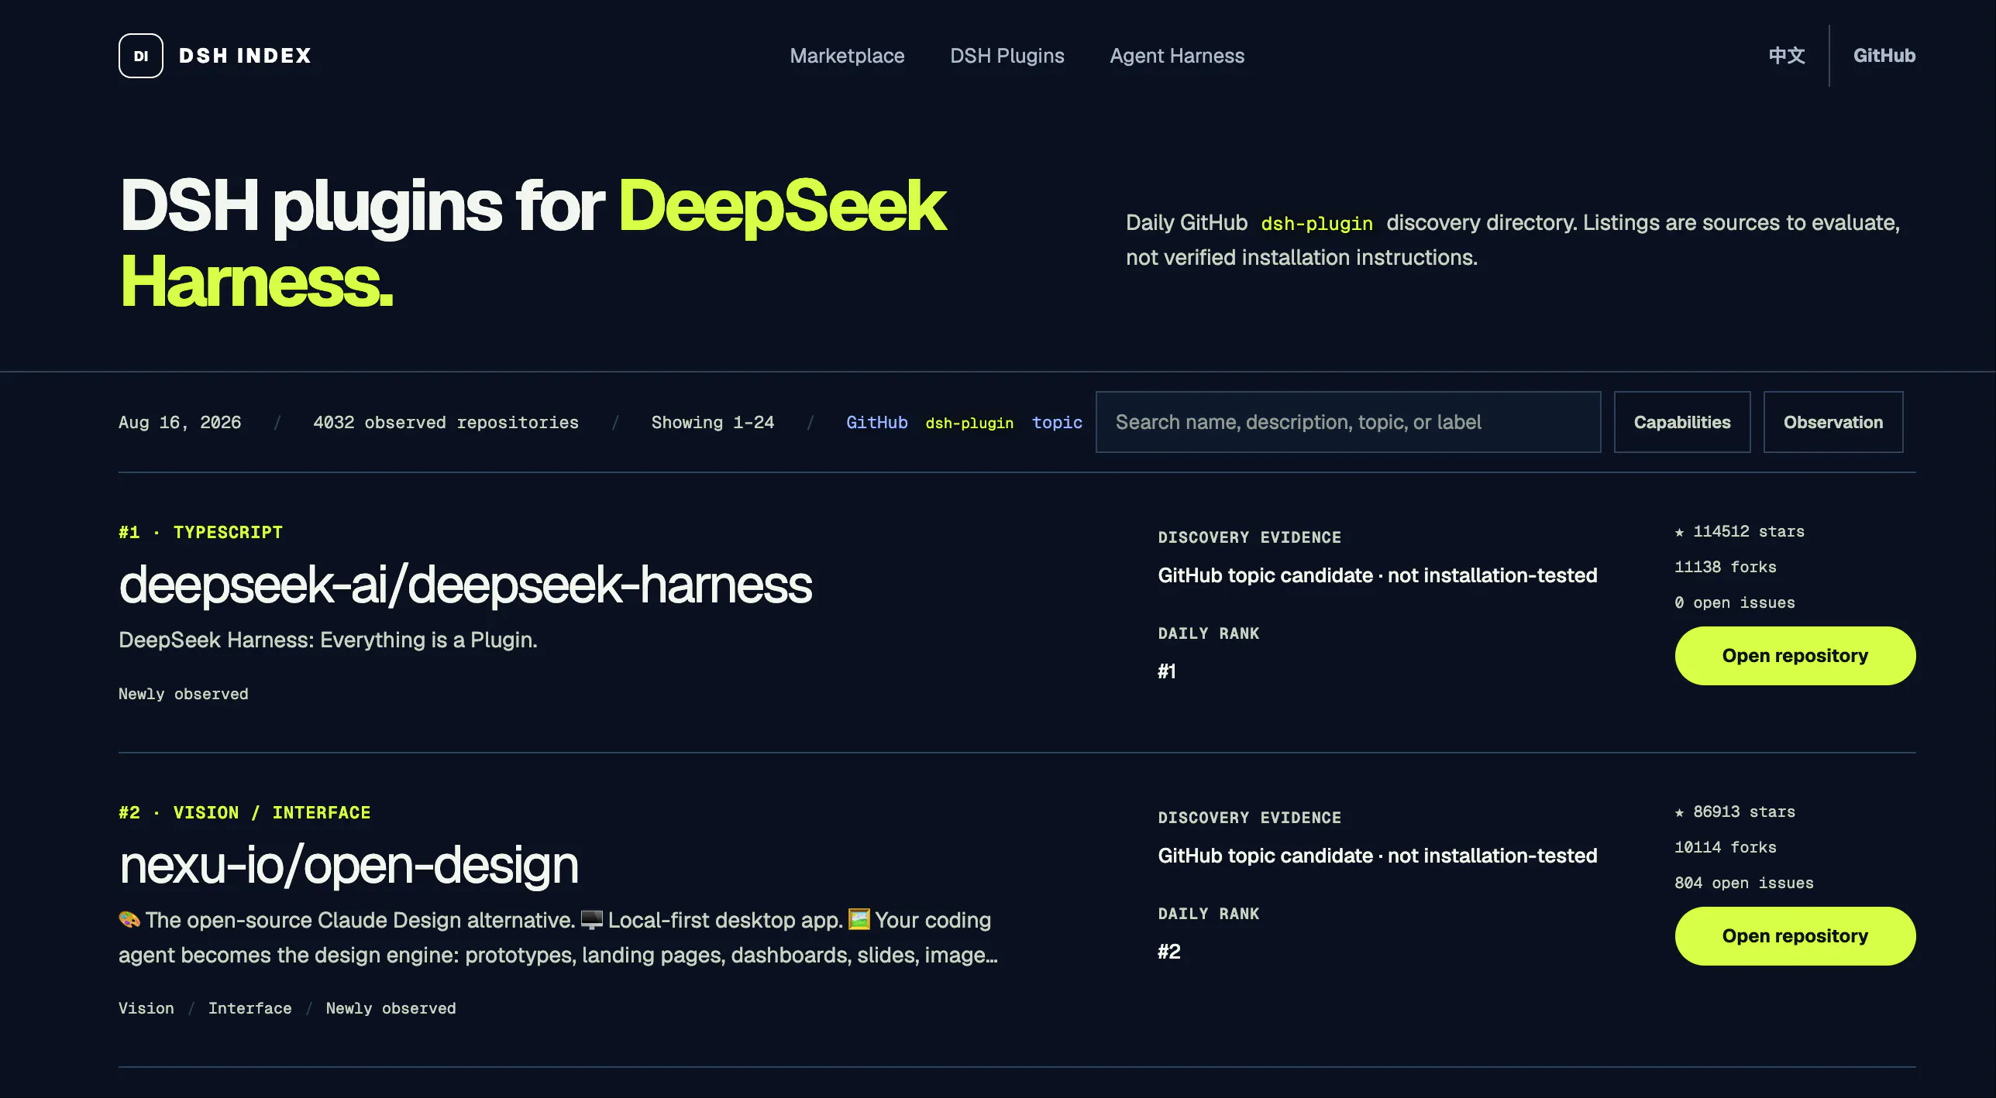This screenshot has width=1996, height=1098.
Task: Switch language to 中文
Action: point(1787,56)
